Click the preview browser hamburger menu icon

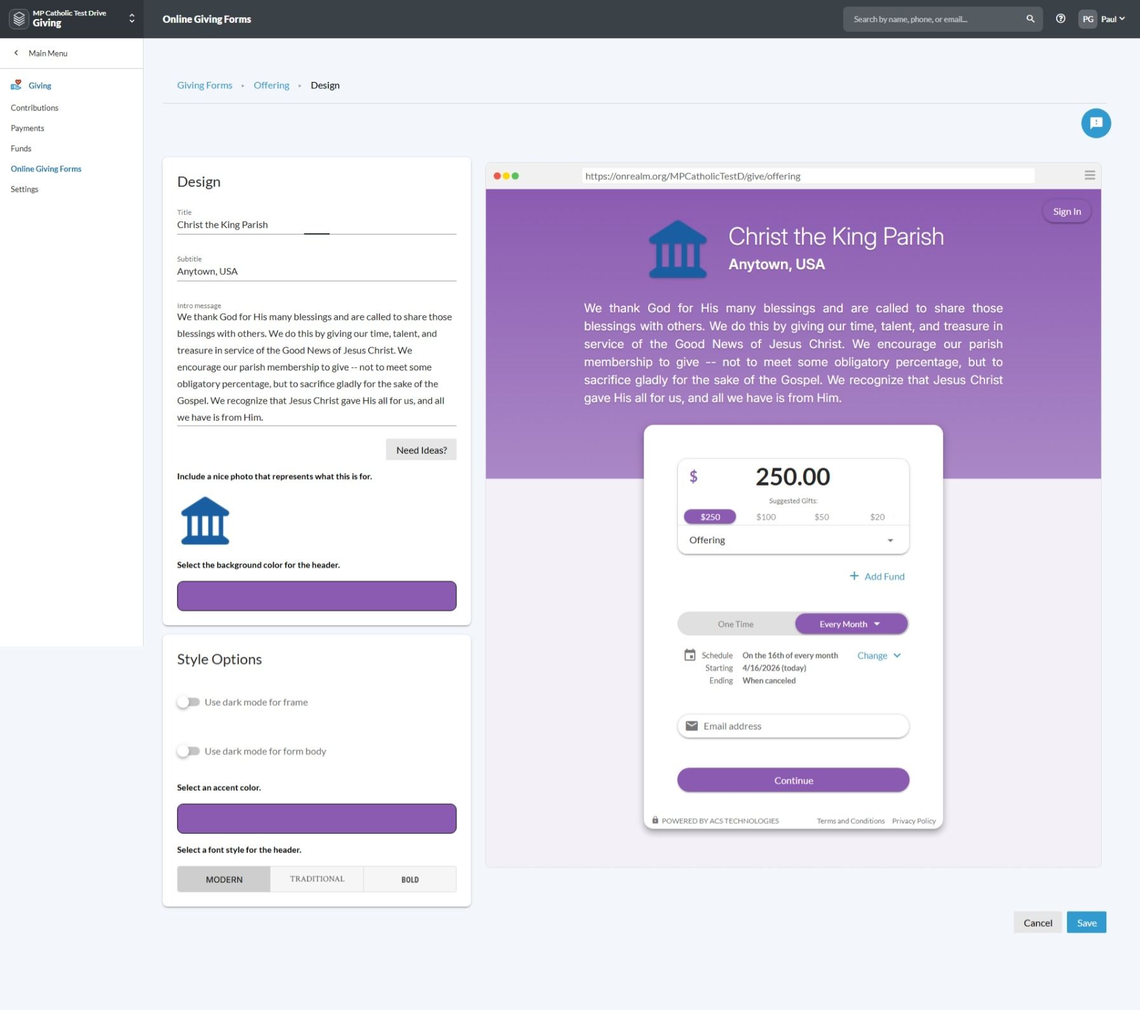(x=1090, y=175)
